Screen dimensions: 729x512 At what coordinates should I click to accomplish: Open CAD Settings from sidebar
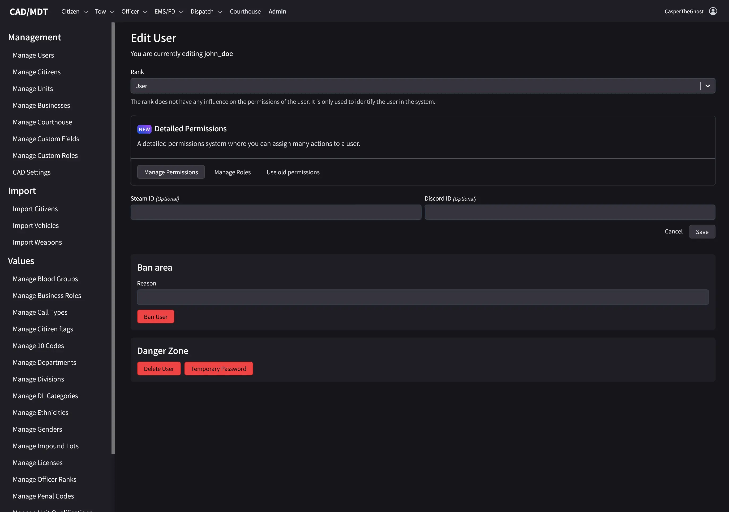point(31,172)
